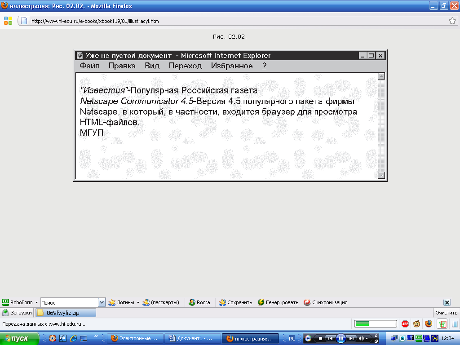This screenshot has width=460, height=345.
Task: Click Переход in the pictured IE menu
Action: tap(186, 66)
